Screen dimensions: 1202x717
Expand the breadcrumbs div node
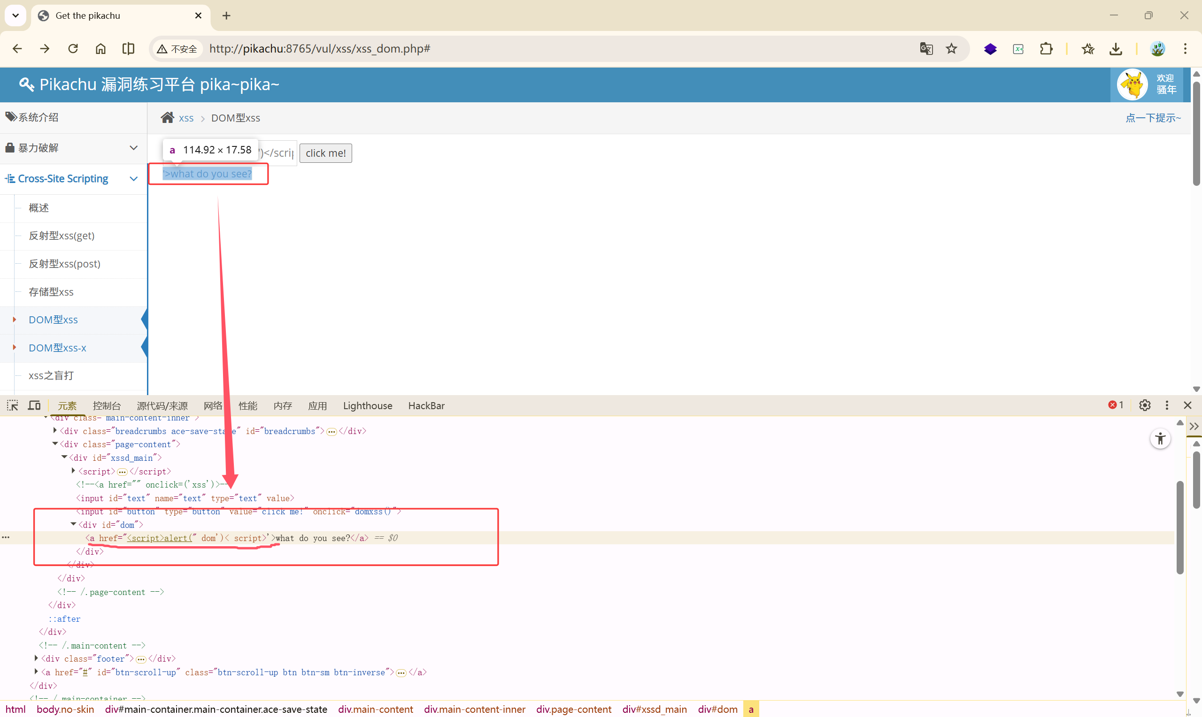click(x=55, y=430)
